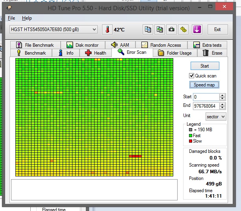Click the red Slow legend swatch
This screenshot has height=211, width=241.
191,141
